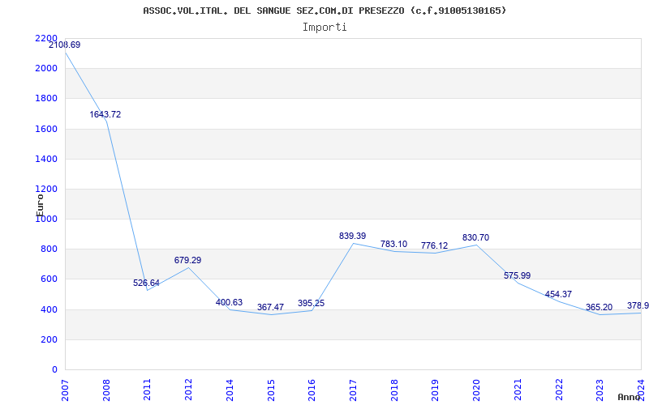Click the 395.25 value label

pyautogui.click(x=312, y=303)
